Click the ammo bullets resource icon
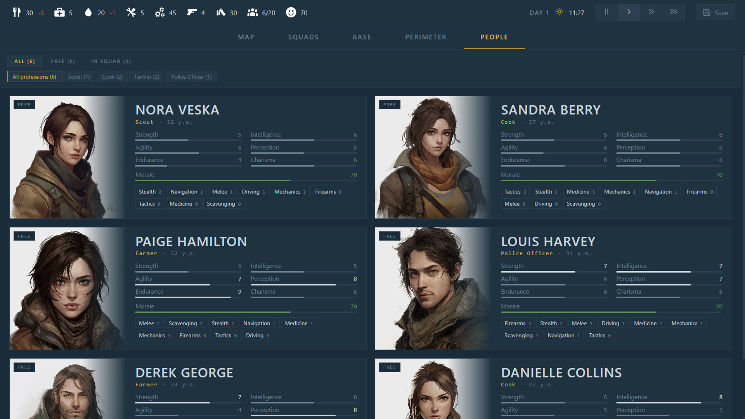The height and width of the screenshot is (419, 745). (221, 12)
